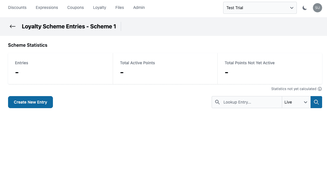Click the blue search button icon
This screenshot has height=181, width=327.
point(316,102)
